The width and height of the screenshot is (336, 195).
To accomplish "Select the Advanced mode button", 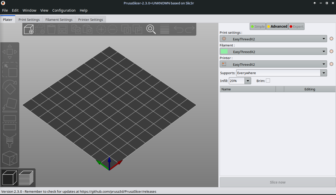I will [x=277, y=26].
